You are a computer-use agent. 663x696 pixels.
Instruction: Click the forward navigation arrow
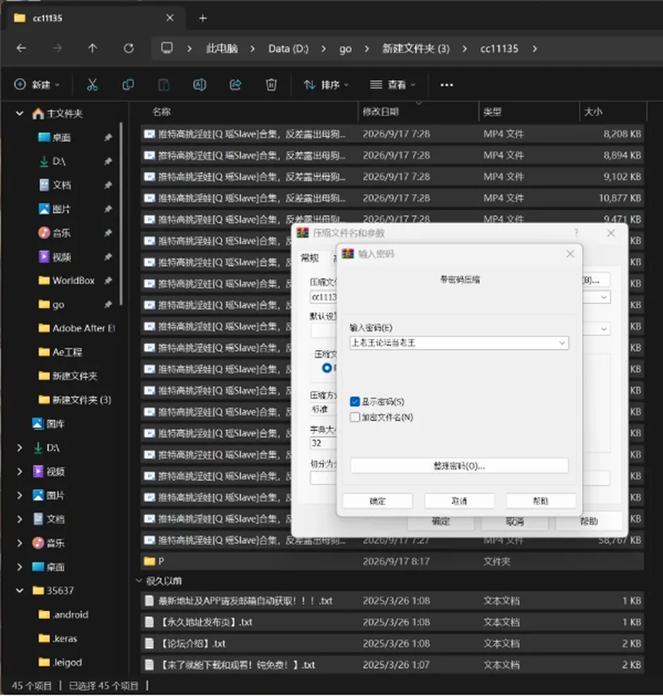tap(57, 48)
